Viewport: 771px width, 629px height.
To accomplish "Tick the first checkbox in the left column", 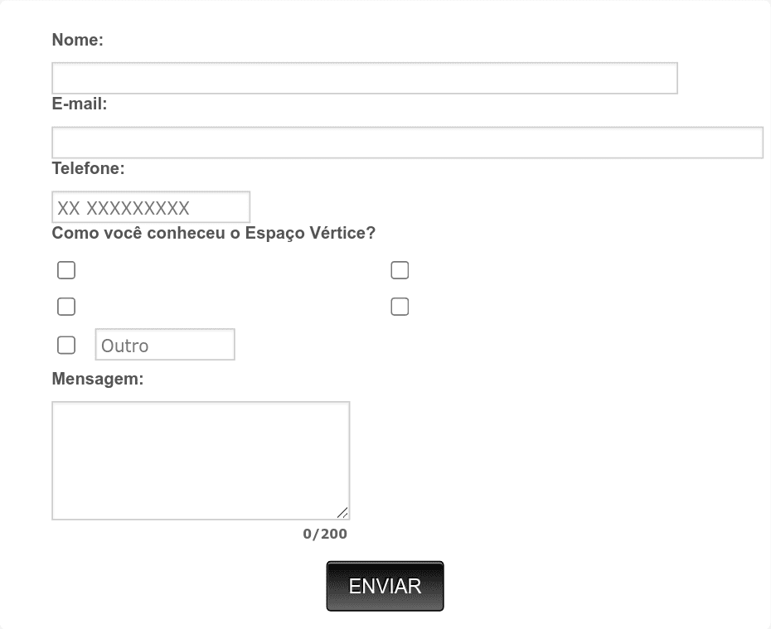I will 66,270.
